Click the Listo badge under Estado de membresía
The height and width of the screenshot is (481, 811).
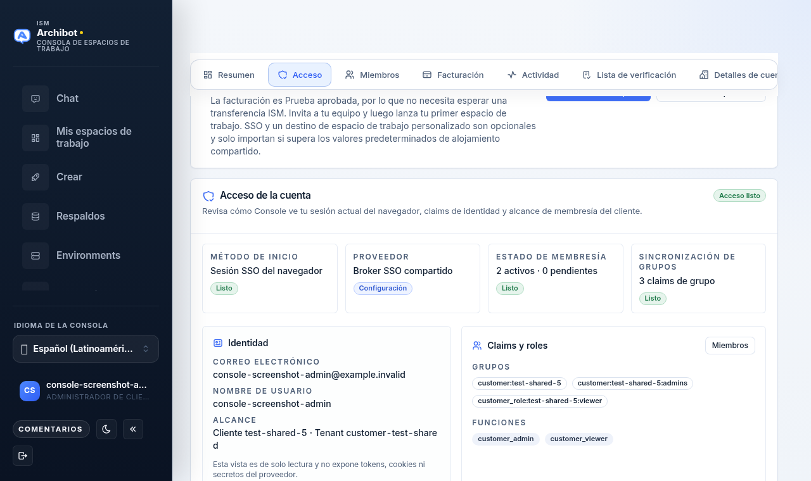coord(510,288)
